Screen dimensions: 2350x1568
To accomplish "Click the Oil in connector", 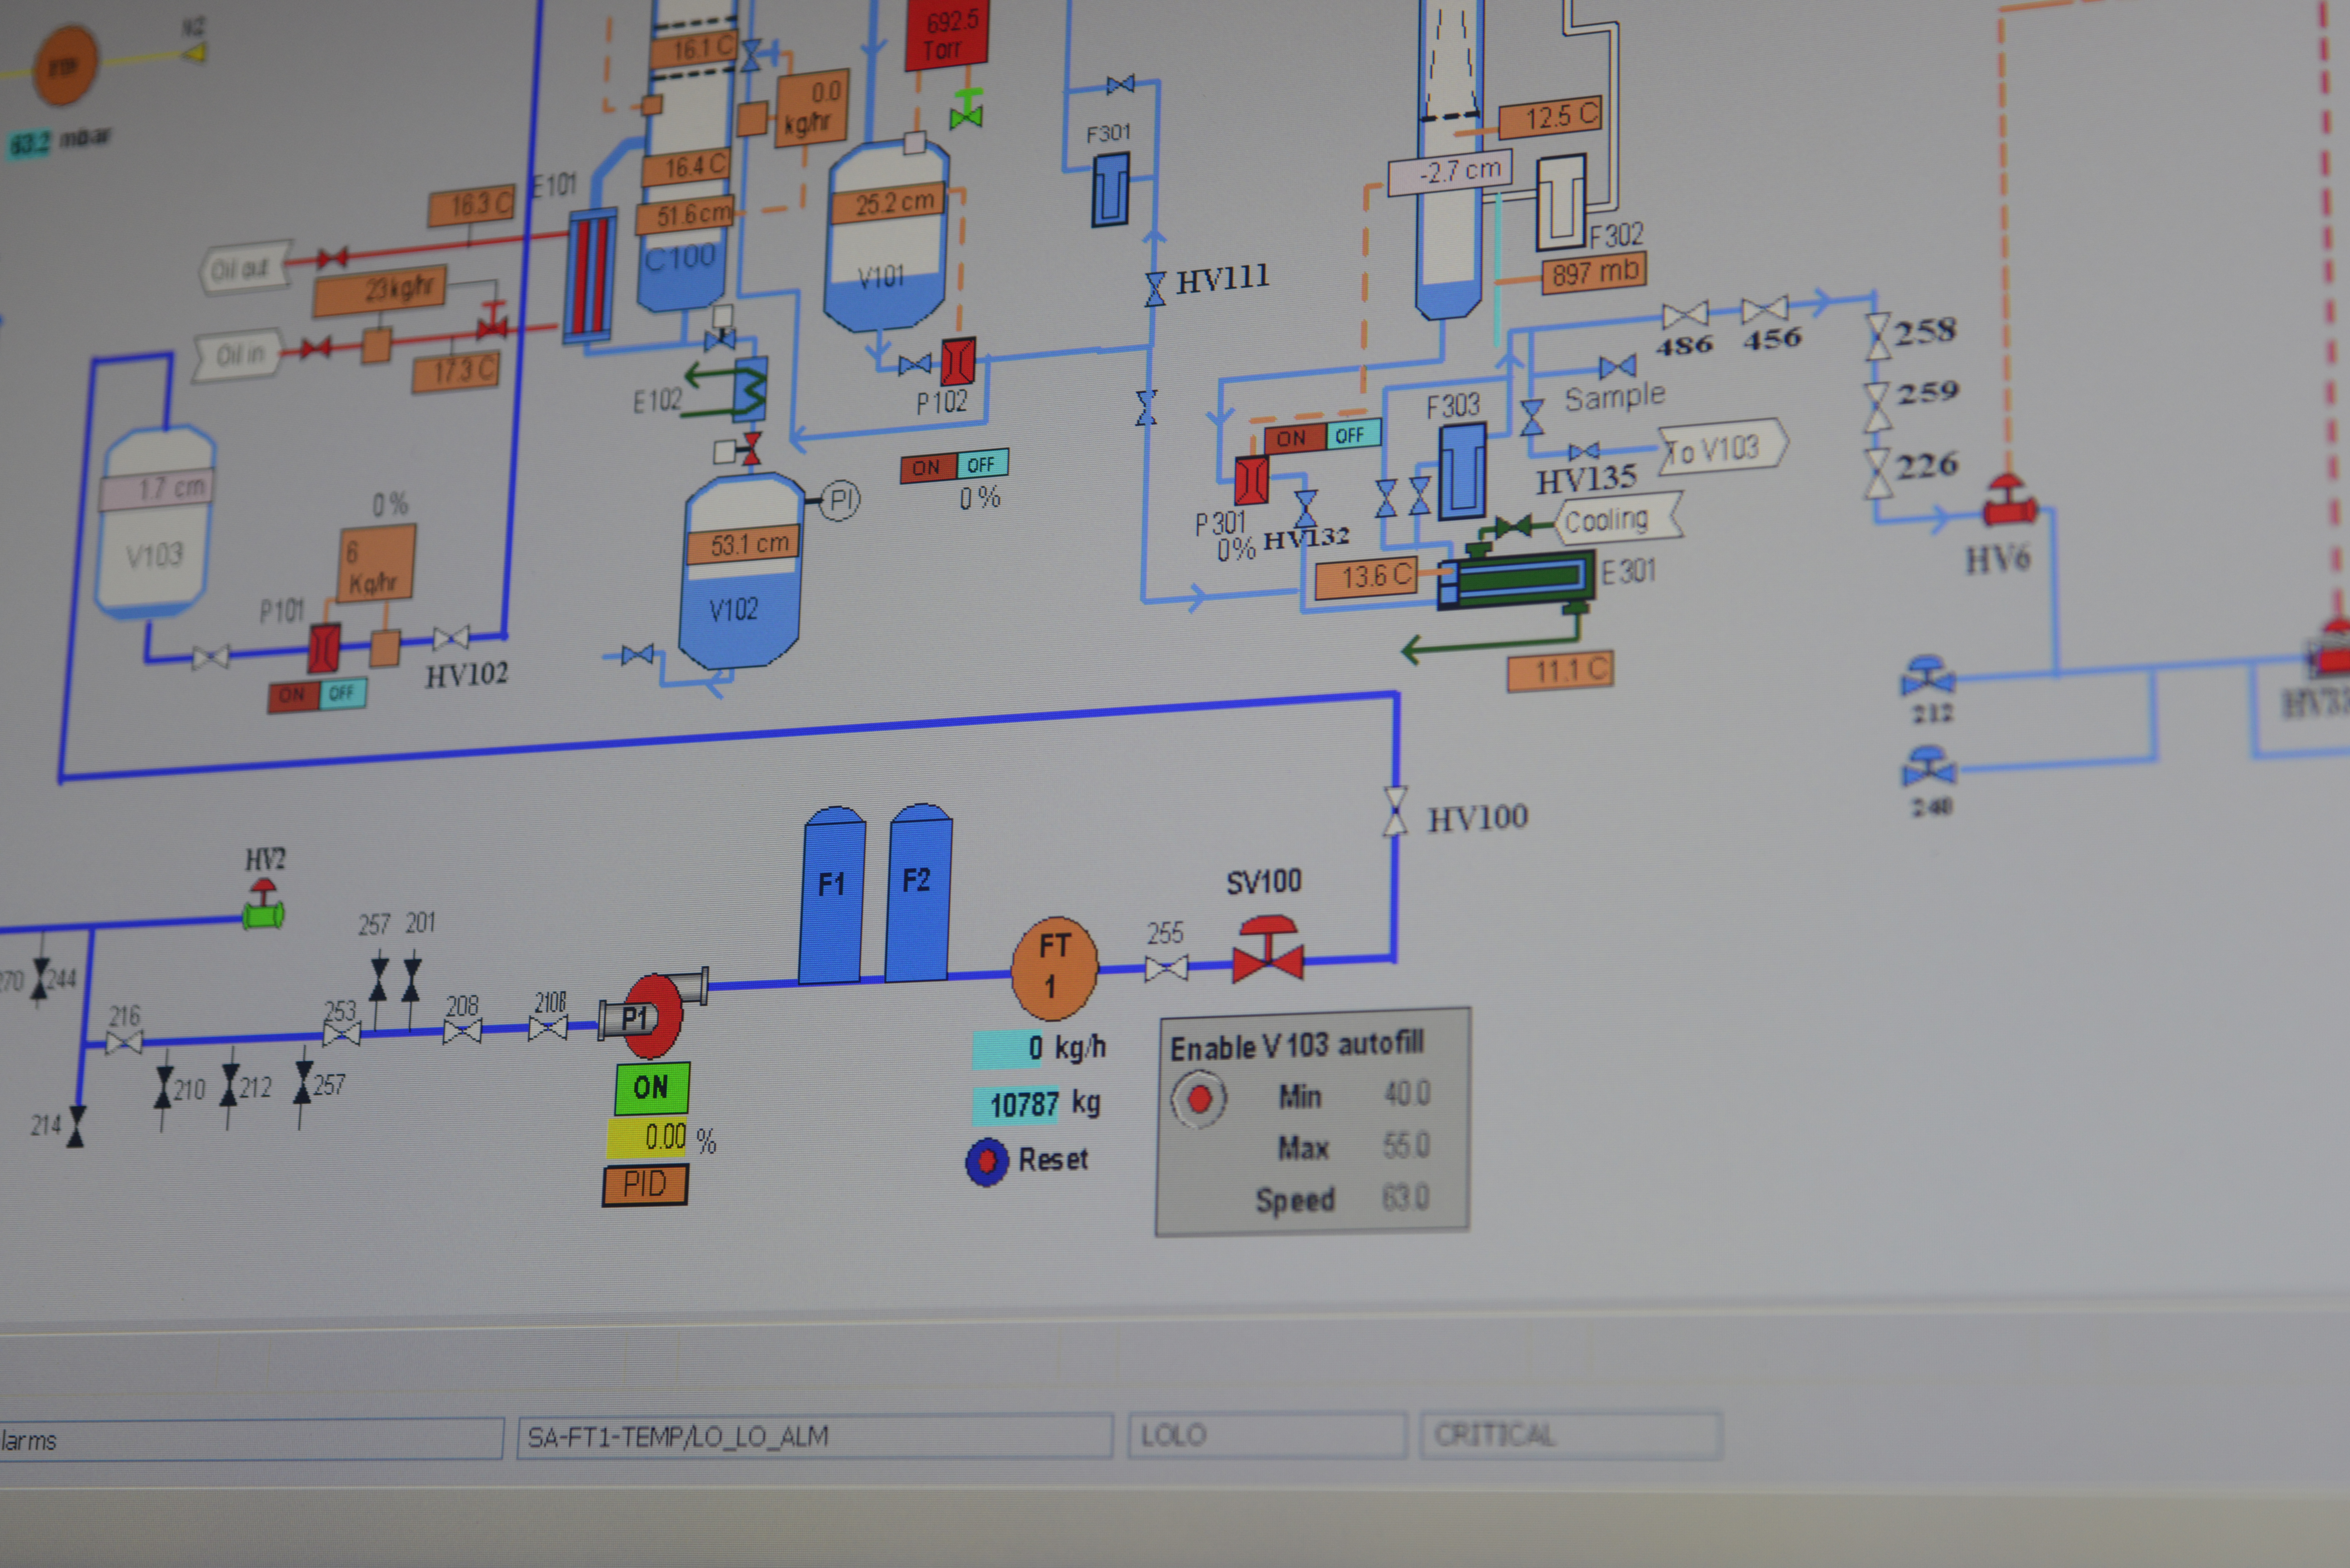I will click(x=239, y=355).
